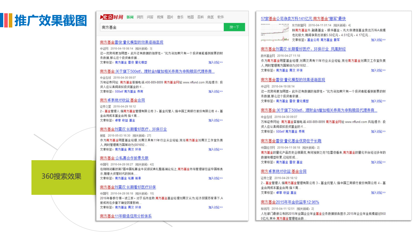The image size is (415, 233).
Task: Click the 南方基金2015年年金收益率12.96% headline
Action: pos(290,202)
